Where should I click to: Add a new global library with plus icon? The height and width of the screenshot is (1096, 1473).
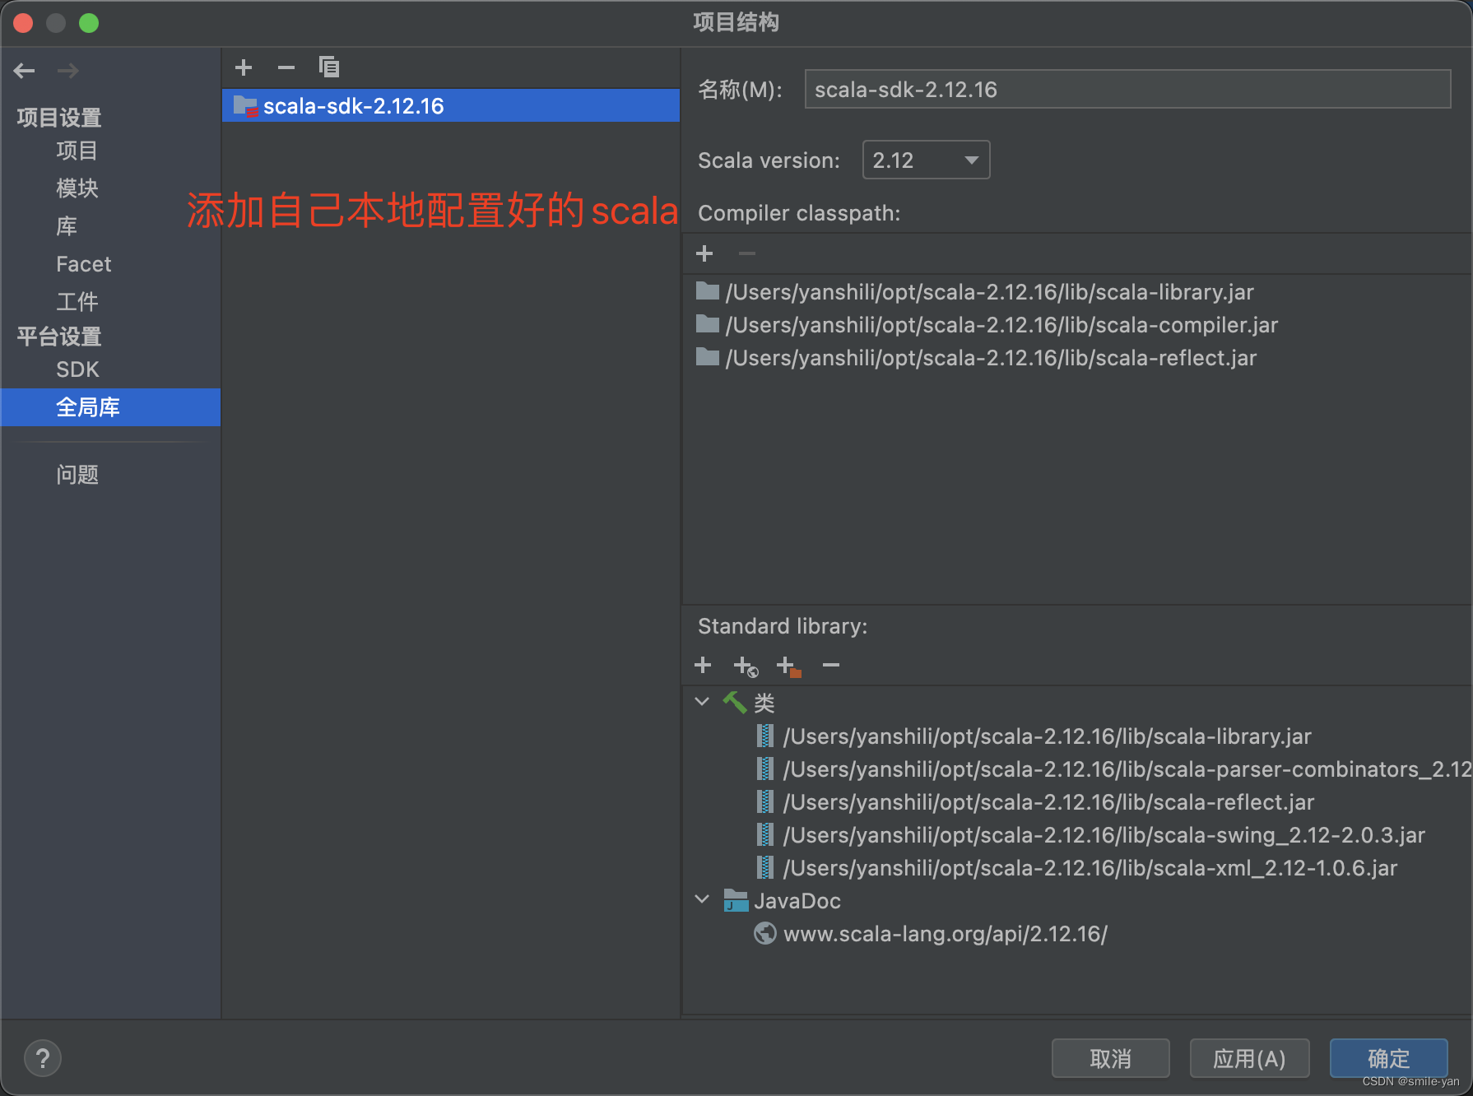pos(244,67)
